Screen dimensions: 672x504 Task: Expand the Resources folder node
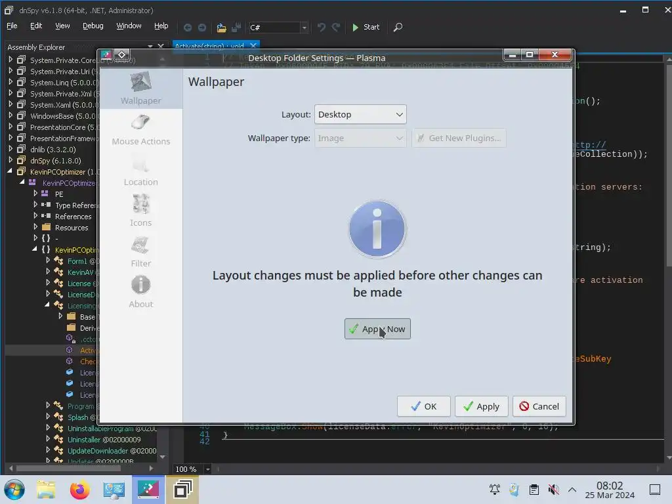35,227
